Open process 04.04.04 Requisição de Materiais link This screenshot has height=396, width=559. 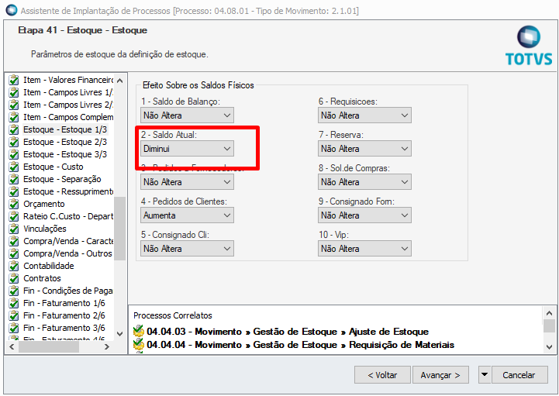pos(300,345)
